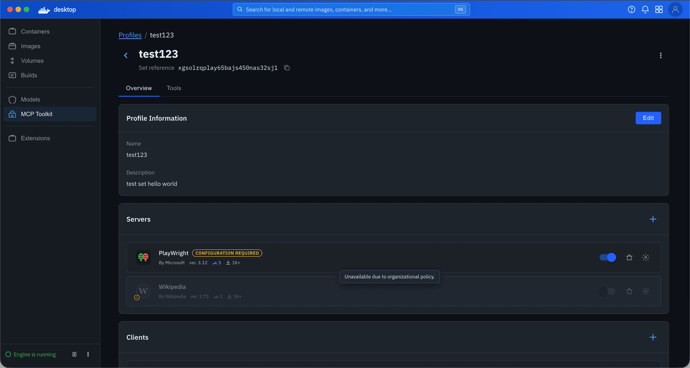Image resolution: width=690 pixels, height=368 pixels.
Task: Delete the PlayWright server
Action: (629, 257)
